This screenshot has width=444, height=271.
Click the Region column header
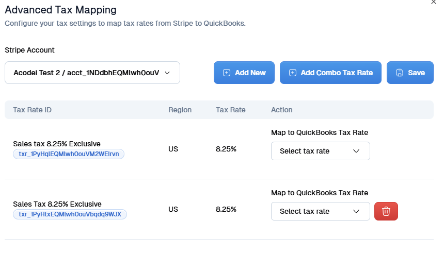[180, 110]
